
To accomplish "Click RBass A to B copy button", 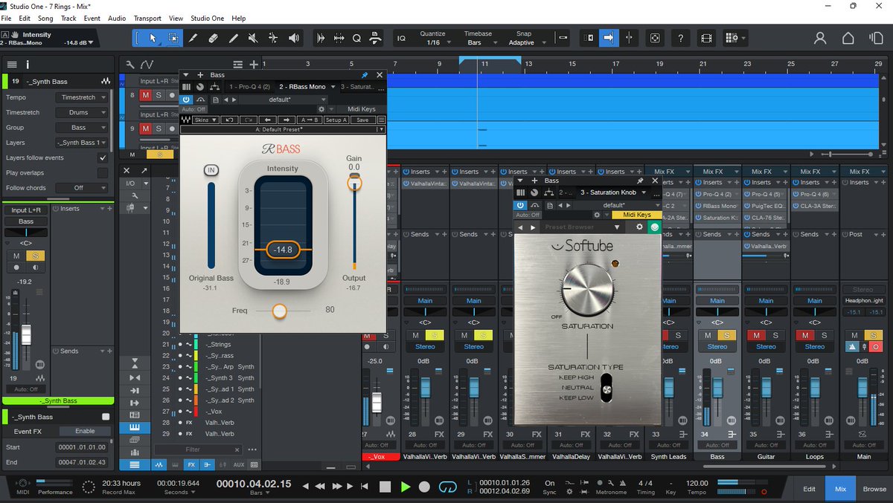I will tap(309, 120).
